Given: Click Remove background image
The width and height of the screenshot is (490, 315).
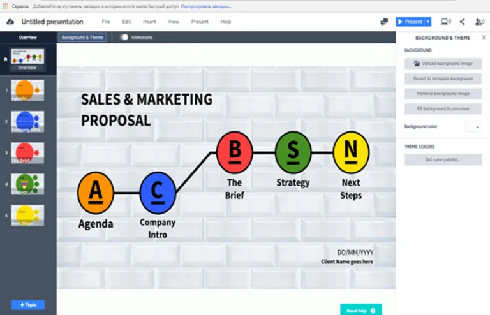Looking at the screenshot, I should point(443,93).
